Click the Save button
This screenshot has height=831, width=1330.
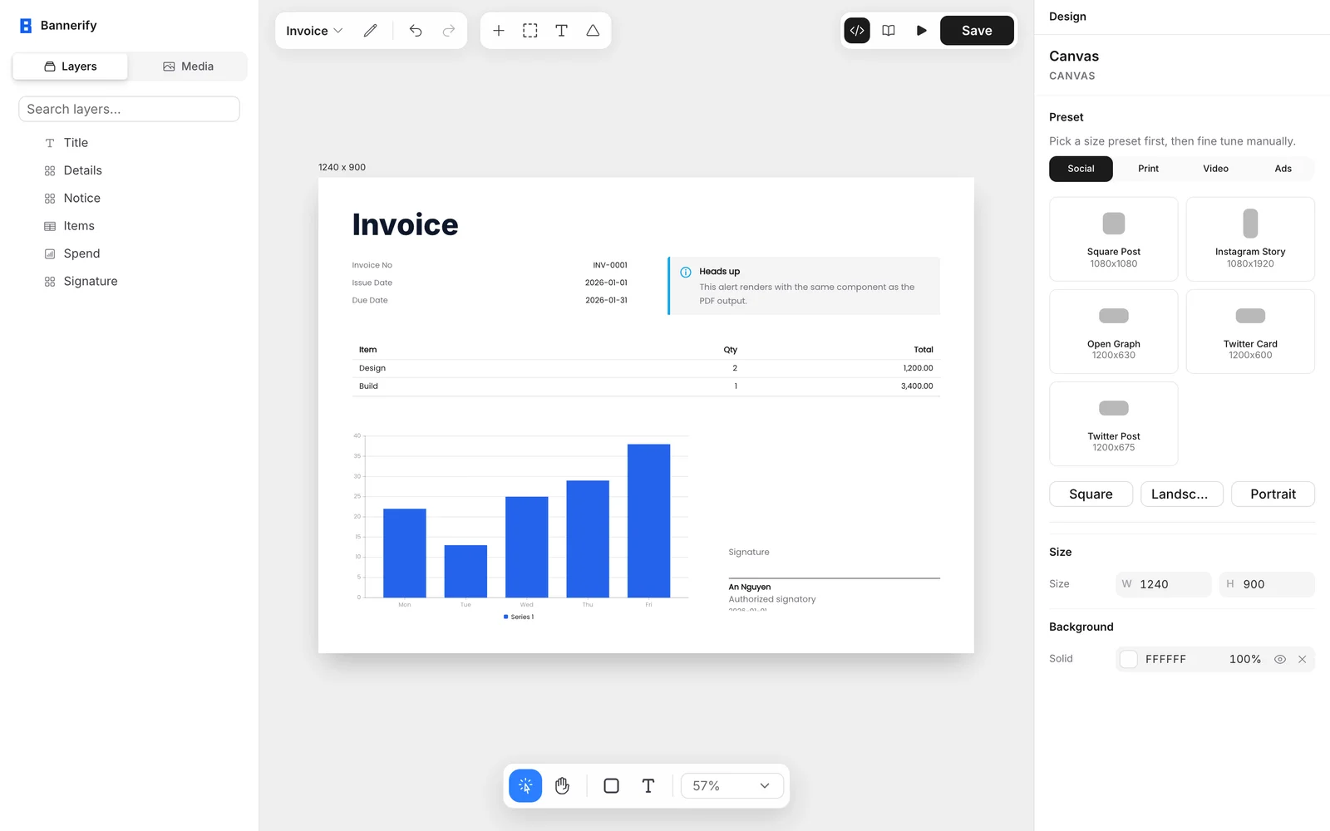coord(977,31)
